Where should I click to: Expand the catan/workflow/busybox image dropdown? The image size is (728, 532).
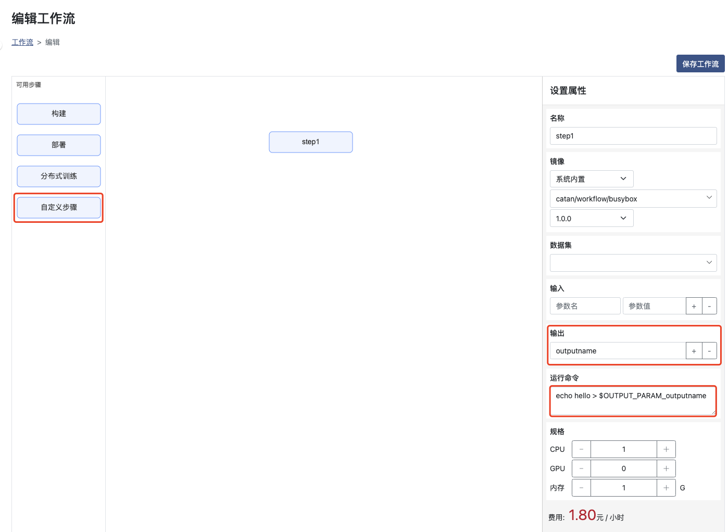633,199
